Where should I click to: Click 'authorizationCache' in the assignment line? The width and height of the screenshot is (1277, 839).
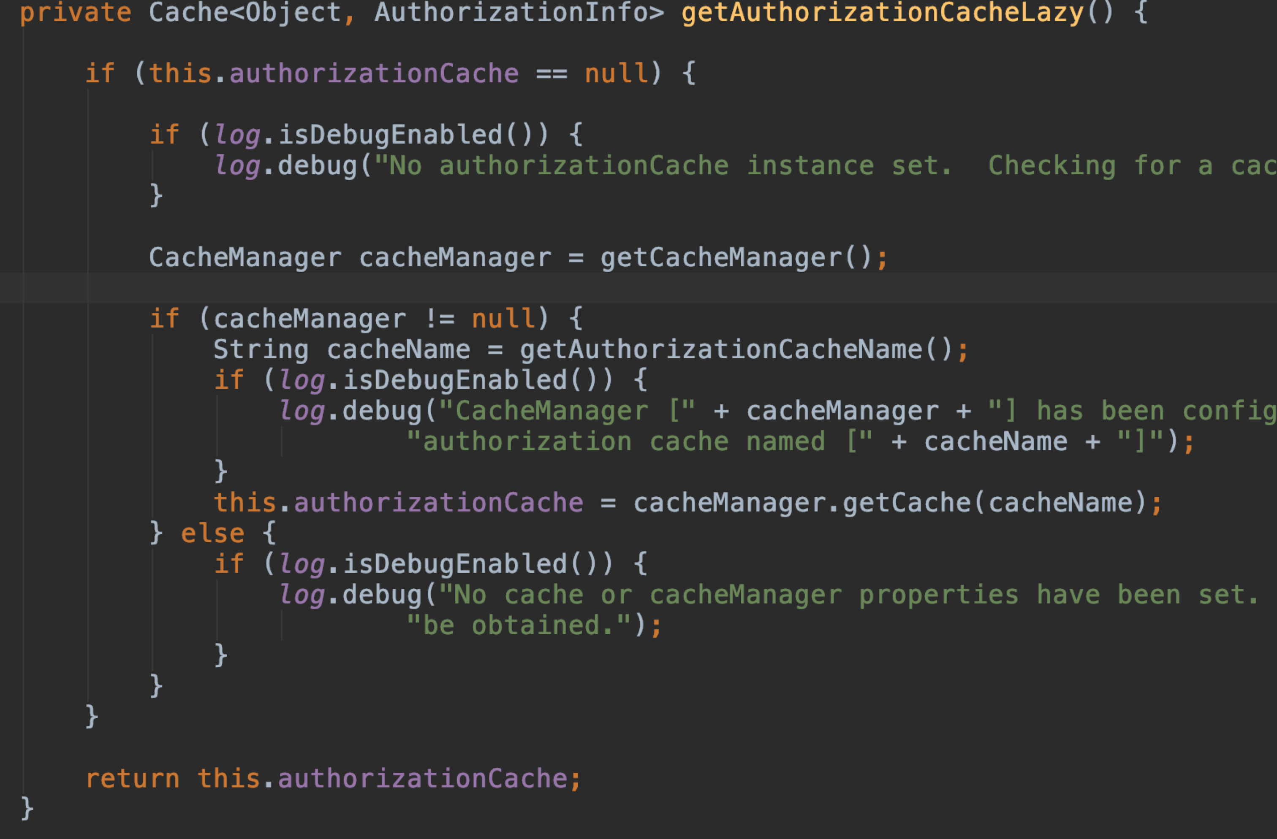coord(438,502)
